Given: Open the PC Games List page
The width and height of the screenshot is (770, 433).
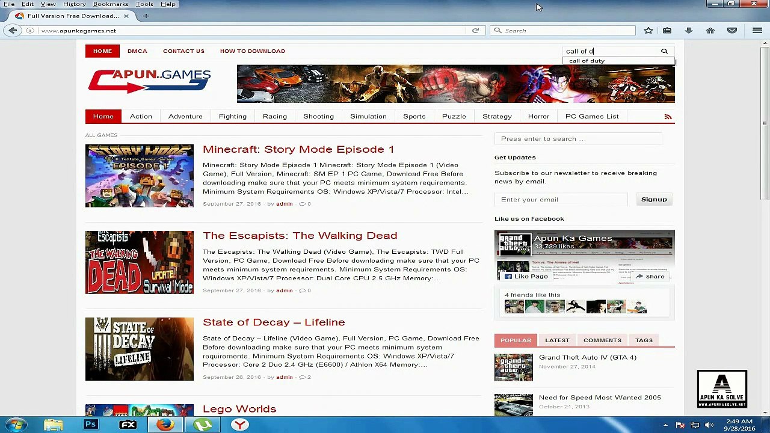Looking at the screenshot, I should point(592,117).
